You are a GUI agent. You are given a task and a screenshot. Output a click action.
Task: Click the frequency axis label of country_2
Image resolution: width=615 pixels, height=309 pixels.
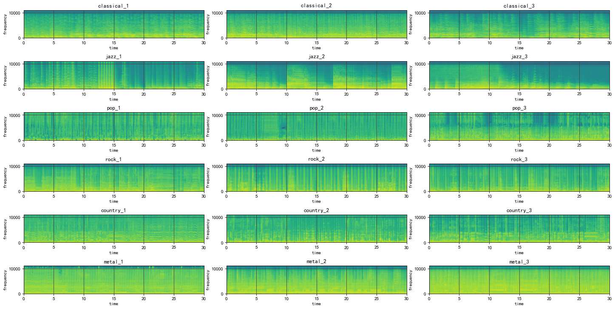(x=208, y=229)
